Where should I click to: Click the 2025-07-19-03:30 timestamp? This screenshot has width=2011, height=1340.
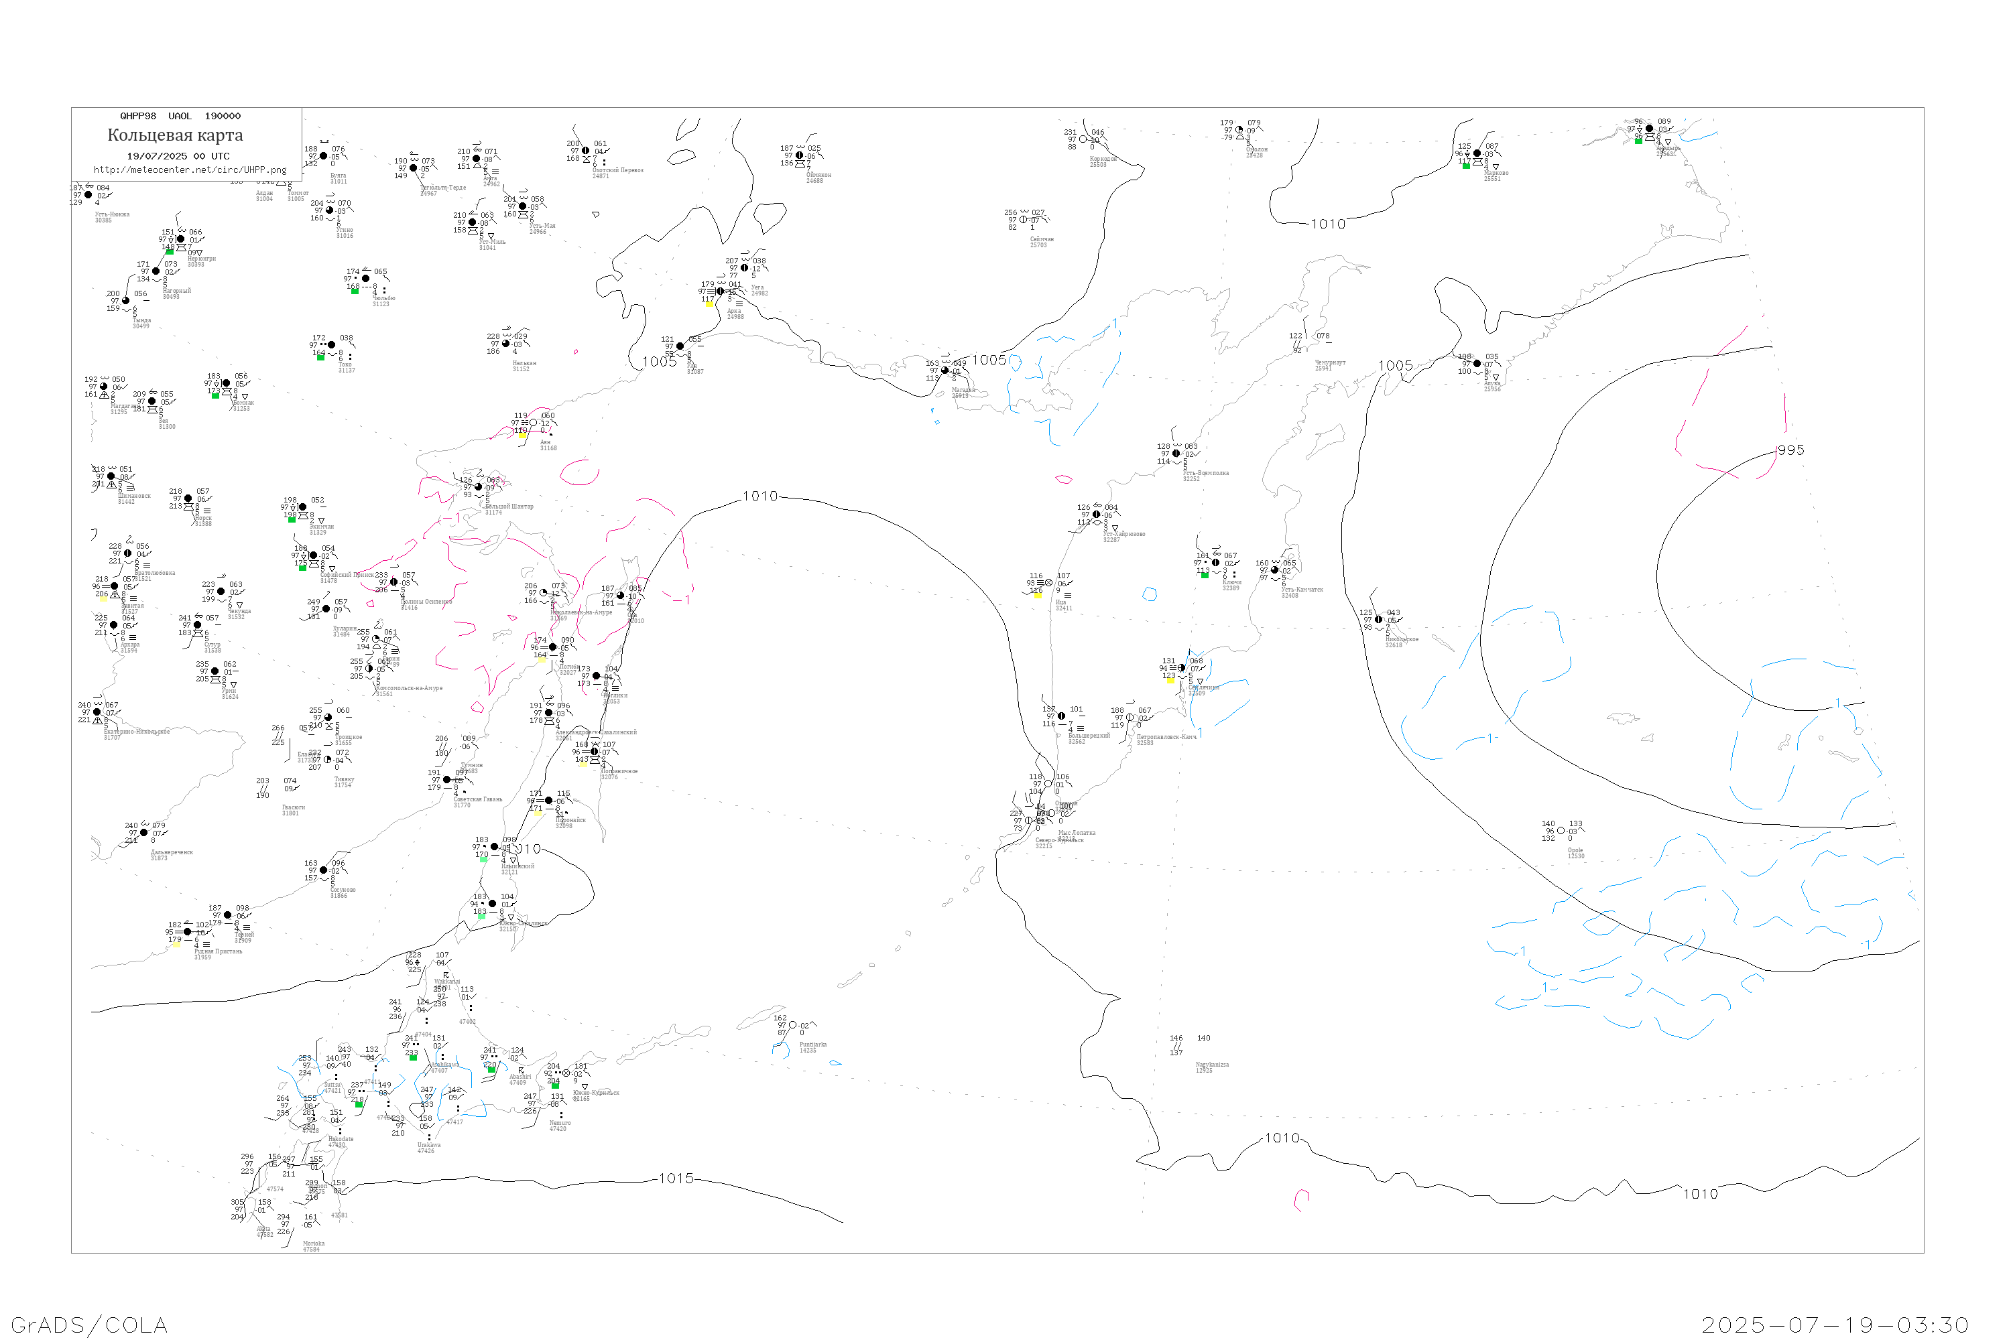point(1835,1325)
